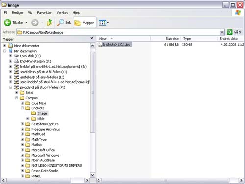245x184 pixels.
Task: Open the address bar dropdown
Action: coord(222,32)
